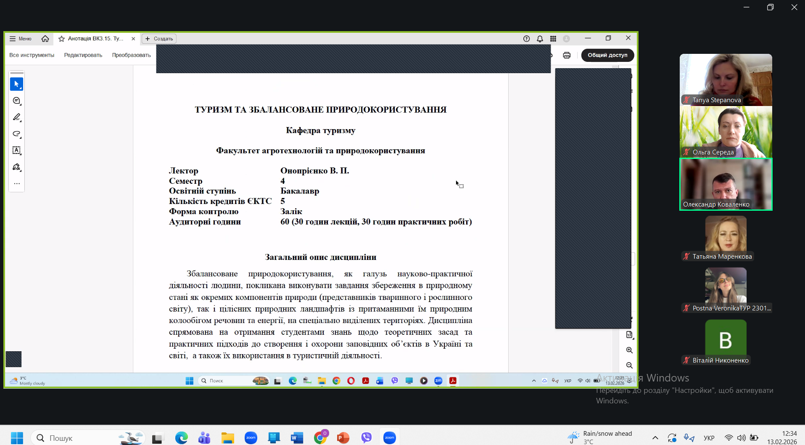Click the print icon
The width and height of the screenshot is (805, 445).
point(567,55)
